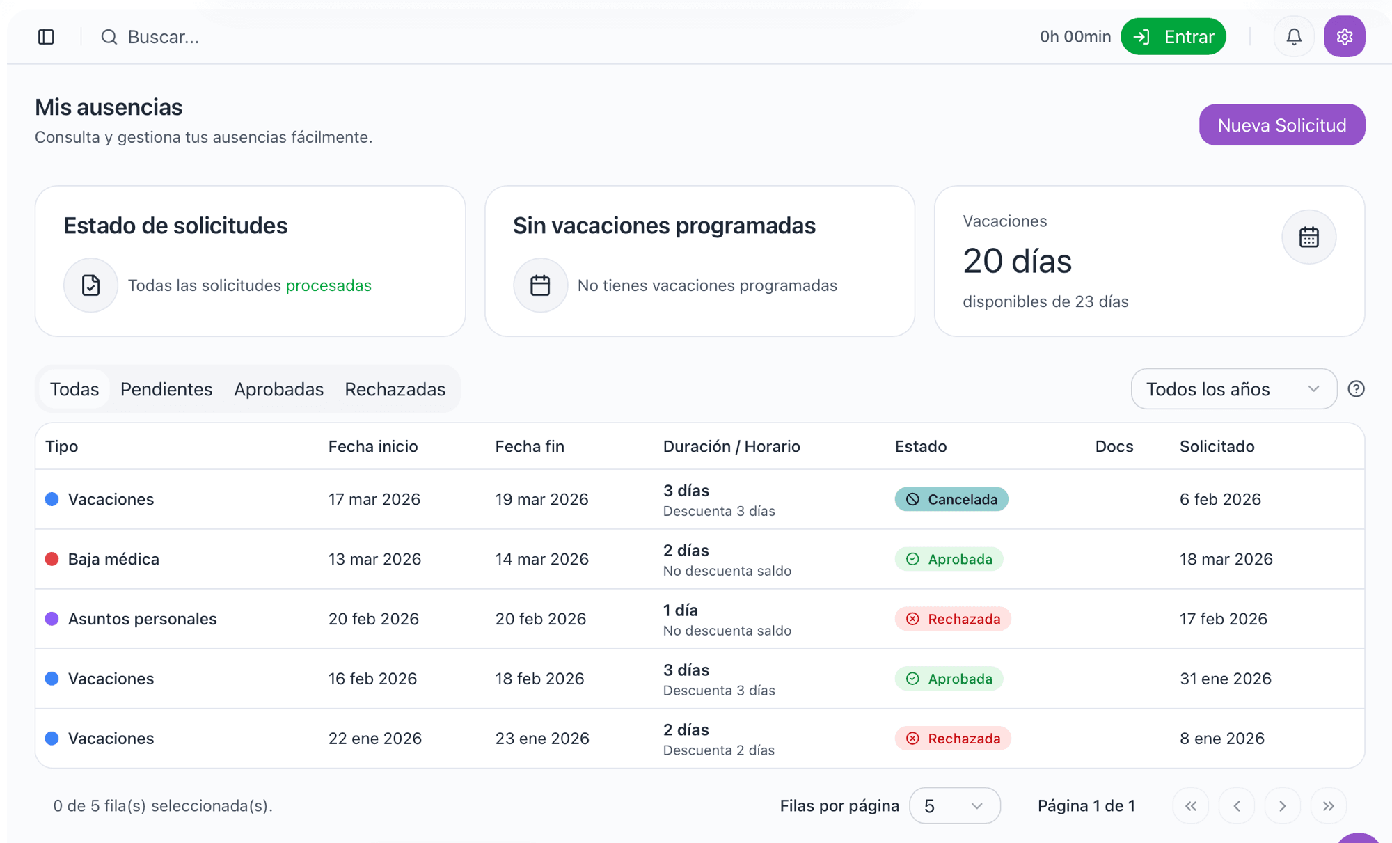Viewport: 1392px width, 843px height.
Task: Click the processed requests document icon
Action: (91, 285)
